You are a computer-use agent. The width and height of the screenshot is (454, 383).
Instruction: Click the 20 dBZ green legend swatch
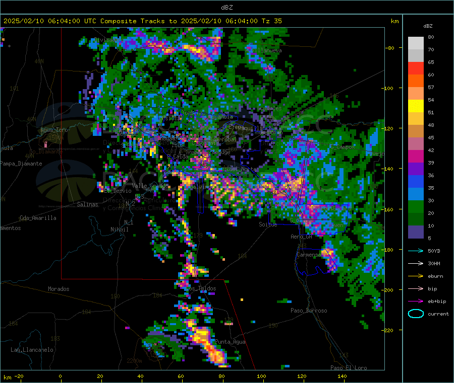coord(416,206)
